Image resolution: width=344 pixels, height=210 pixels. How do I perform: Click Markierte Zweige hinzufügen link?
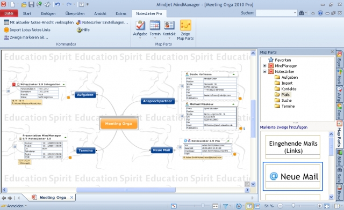point(284,127)
